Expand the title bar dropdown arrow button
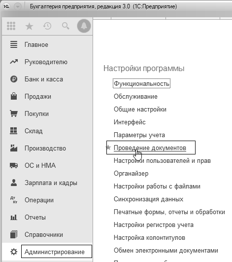Image resolution: width=232 pixels, height=262 pixels. point(18,6)
